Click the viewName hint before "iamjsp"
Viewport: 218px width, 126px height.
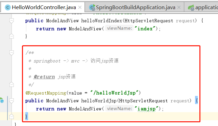point(119,108)
